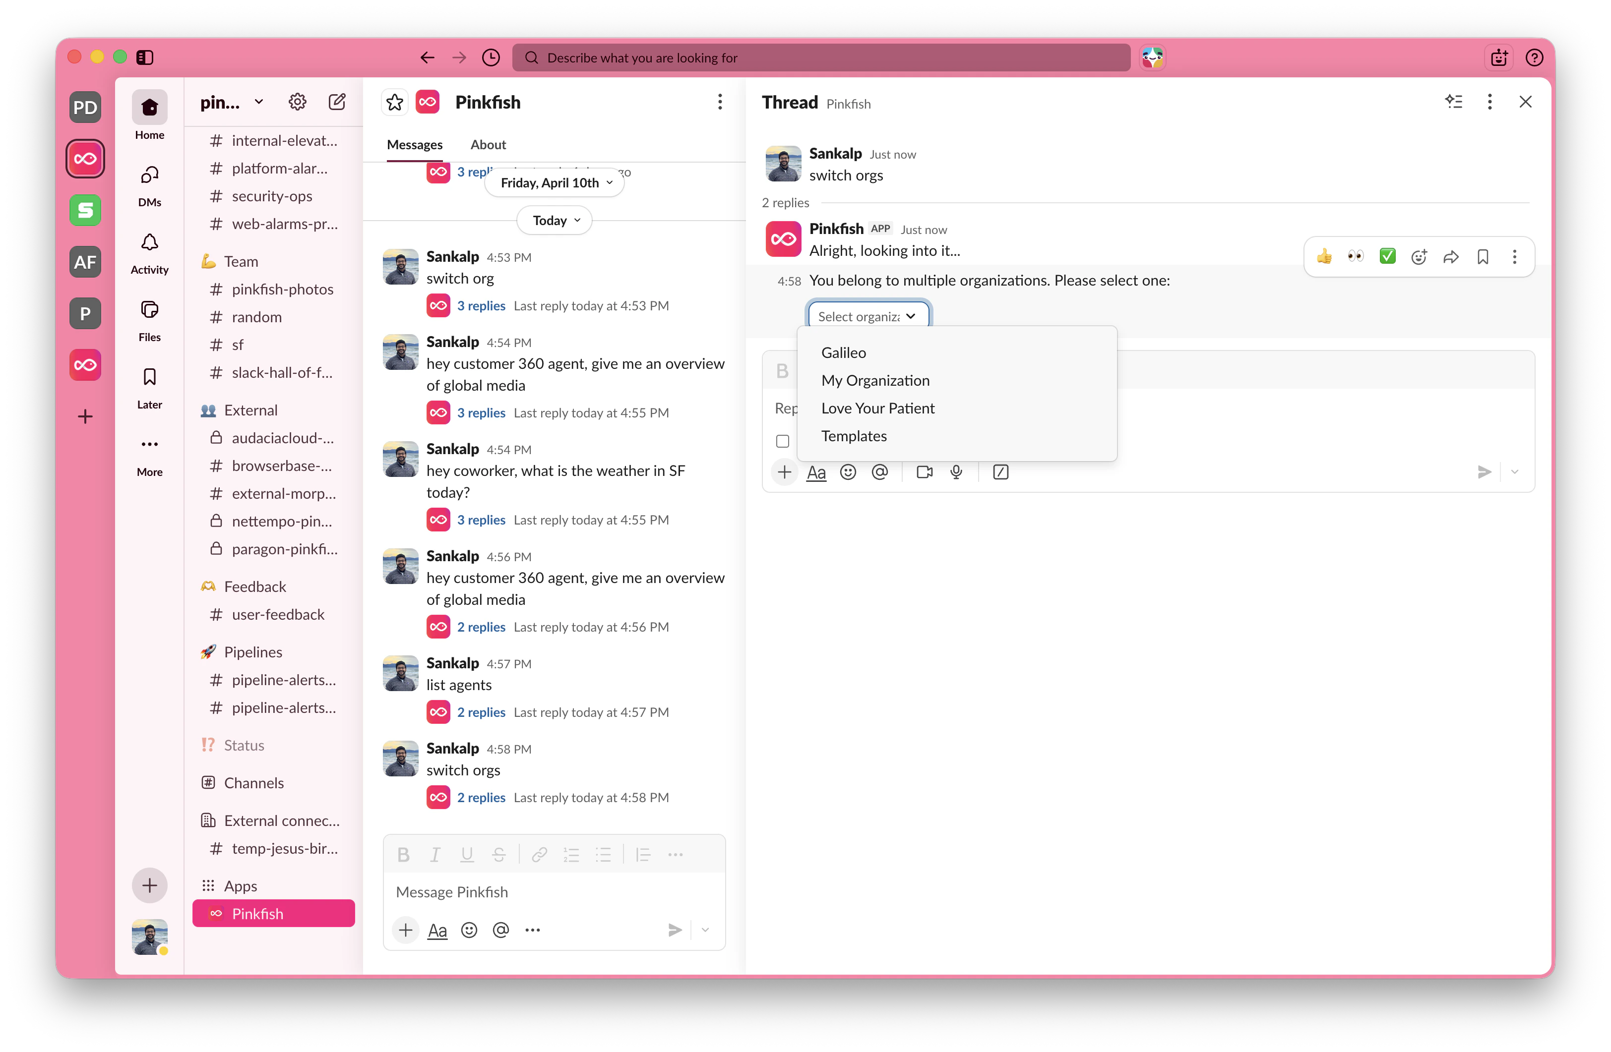Expand the Today date divider dropdown
This screenshot has width=1611, height=1052.
(554, 220)
